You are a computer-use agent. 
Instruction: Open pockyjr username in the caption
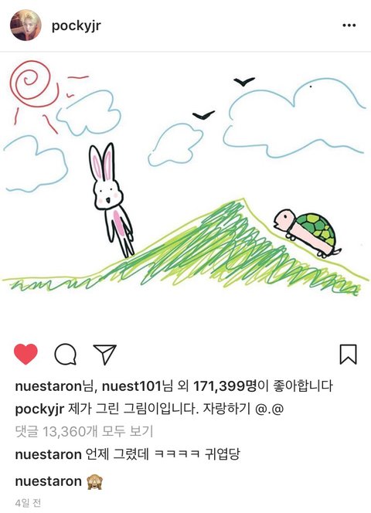pyautogui.click(x=39, y=409)
